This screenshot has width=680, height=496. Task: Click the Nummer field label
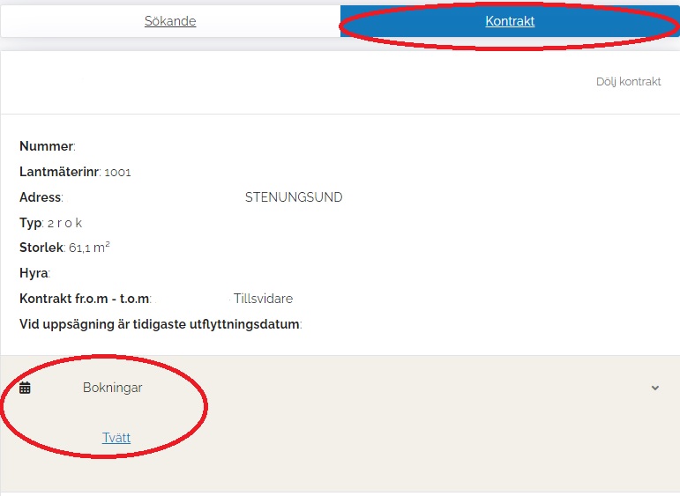click(x=46, y=146)
